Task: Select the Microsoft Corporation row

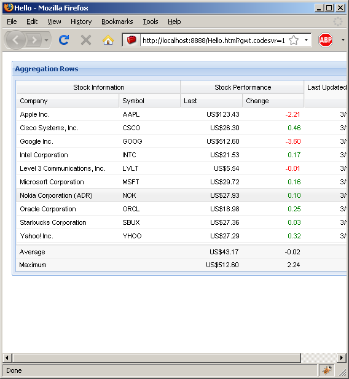Action: tap(181, 182)
